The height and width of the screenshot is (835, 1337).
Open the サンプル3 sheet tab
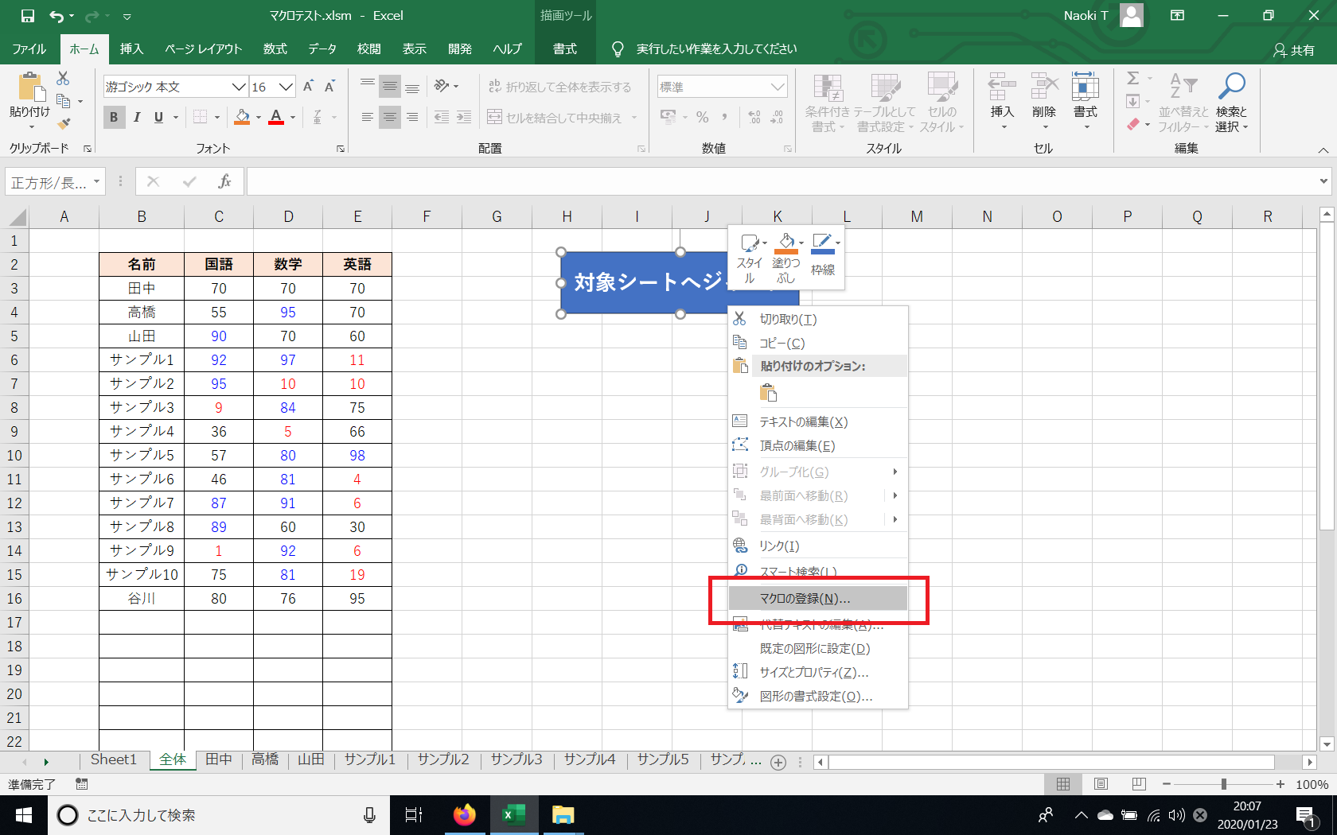(x=516, y=759)
